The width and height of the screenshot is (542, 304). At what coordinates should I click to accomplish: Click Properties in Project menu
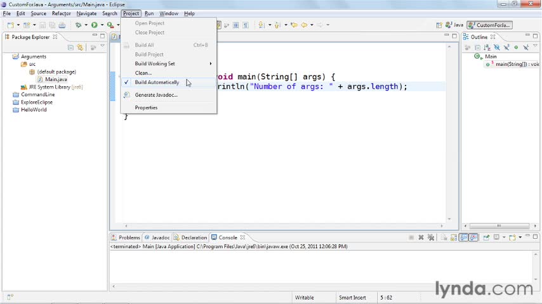click(x=146, y=108)
